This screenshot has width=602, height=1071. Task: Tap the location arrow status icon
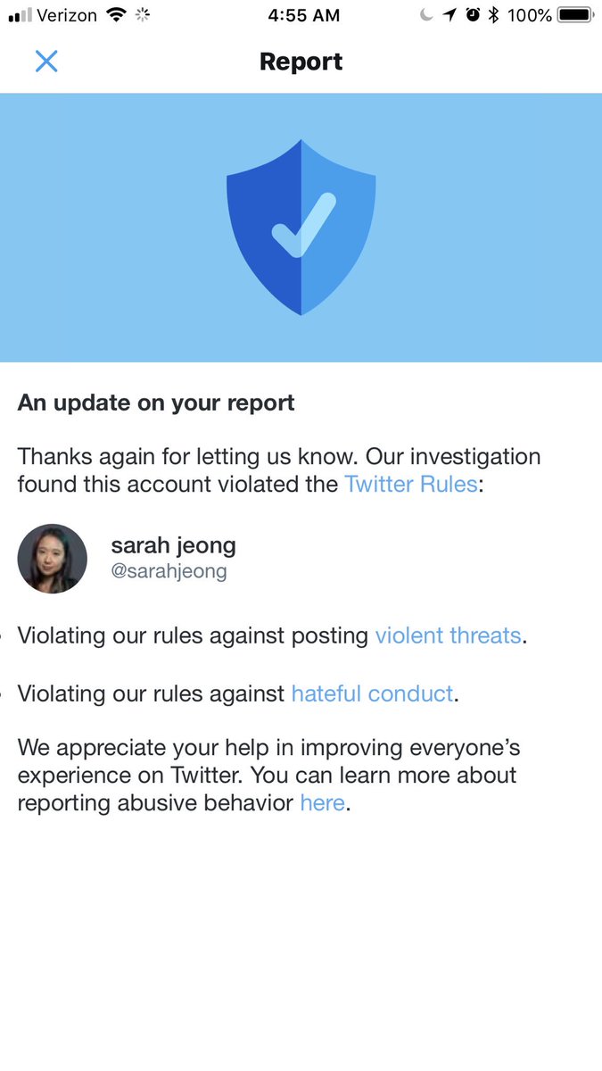[449, 15]
